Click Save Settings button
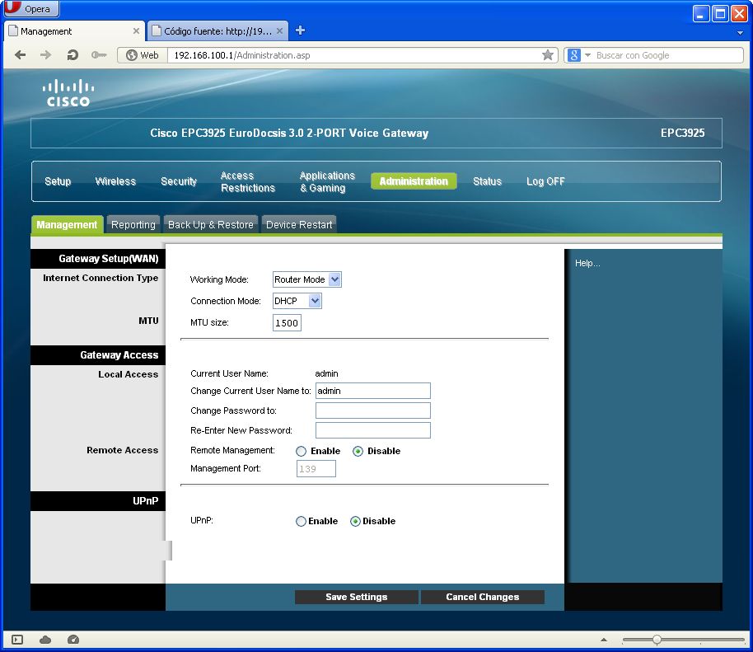The height and width of the screenshot is (652, 753). [x=357, y=597]
